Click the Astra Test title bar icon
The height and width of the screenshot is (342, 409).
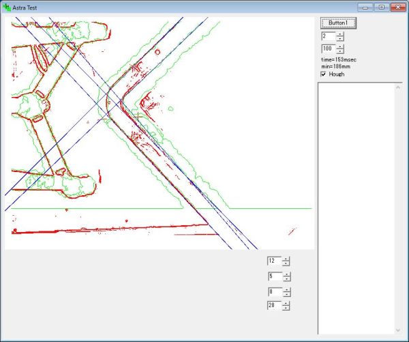7,8
